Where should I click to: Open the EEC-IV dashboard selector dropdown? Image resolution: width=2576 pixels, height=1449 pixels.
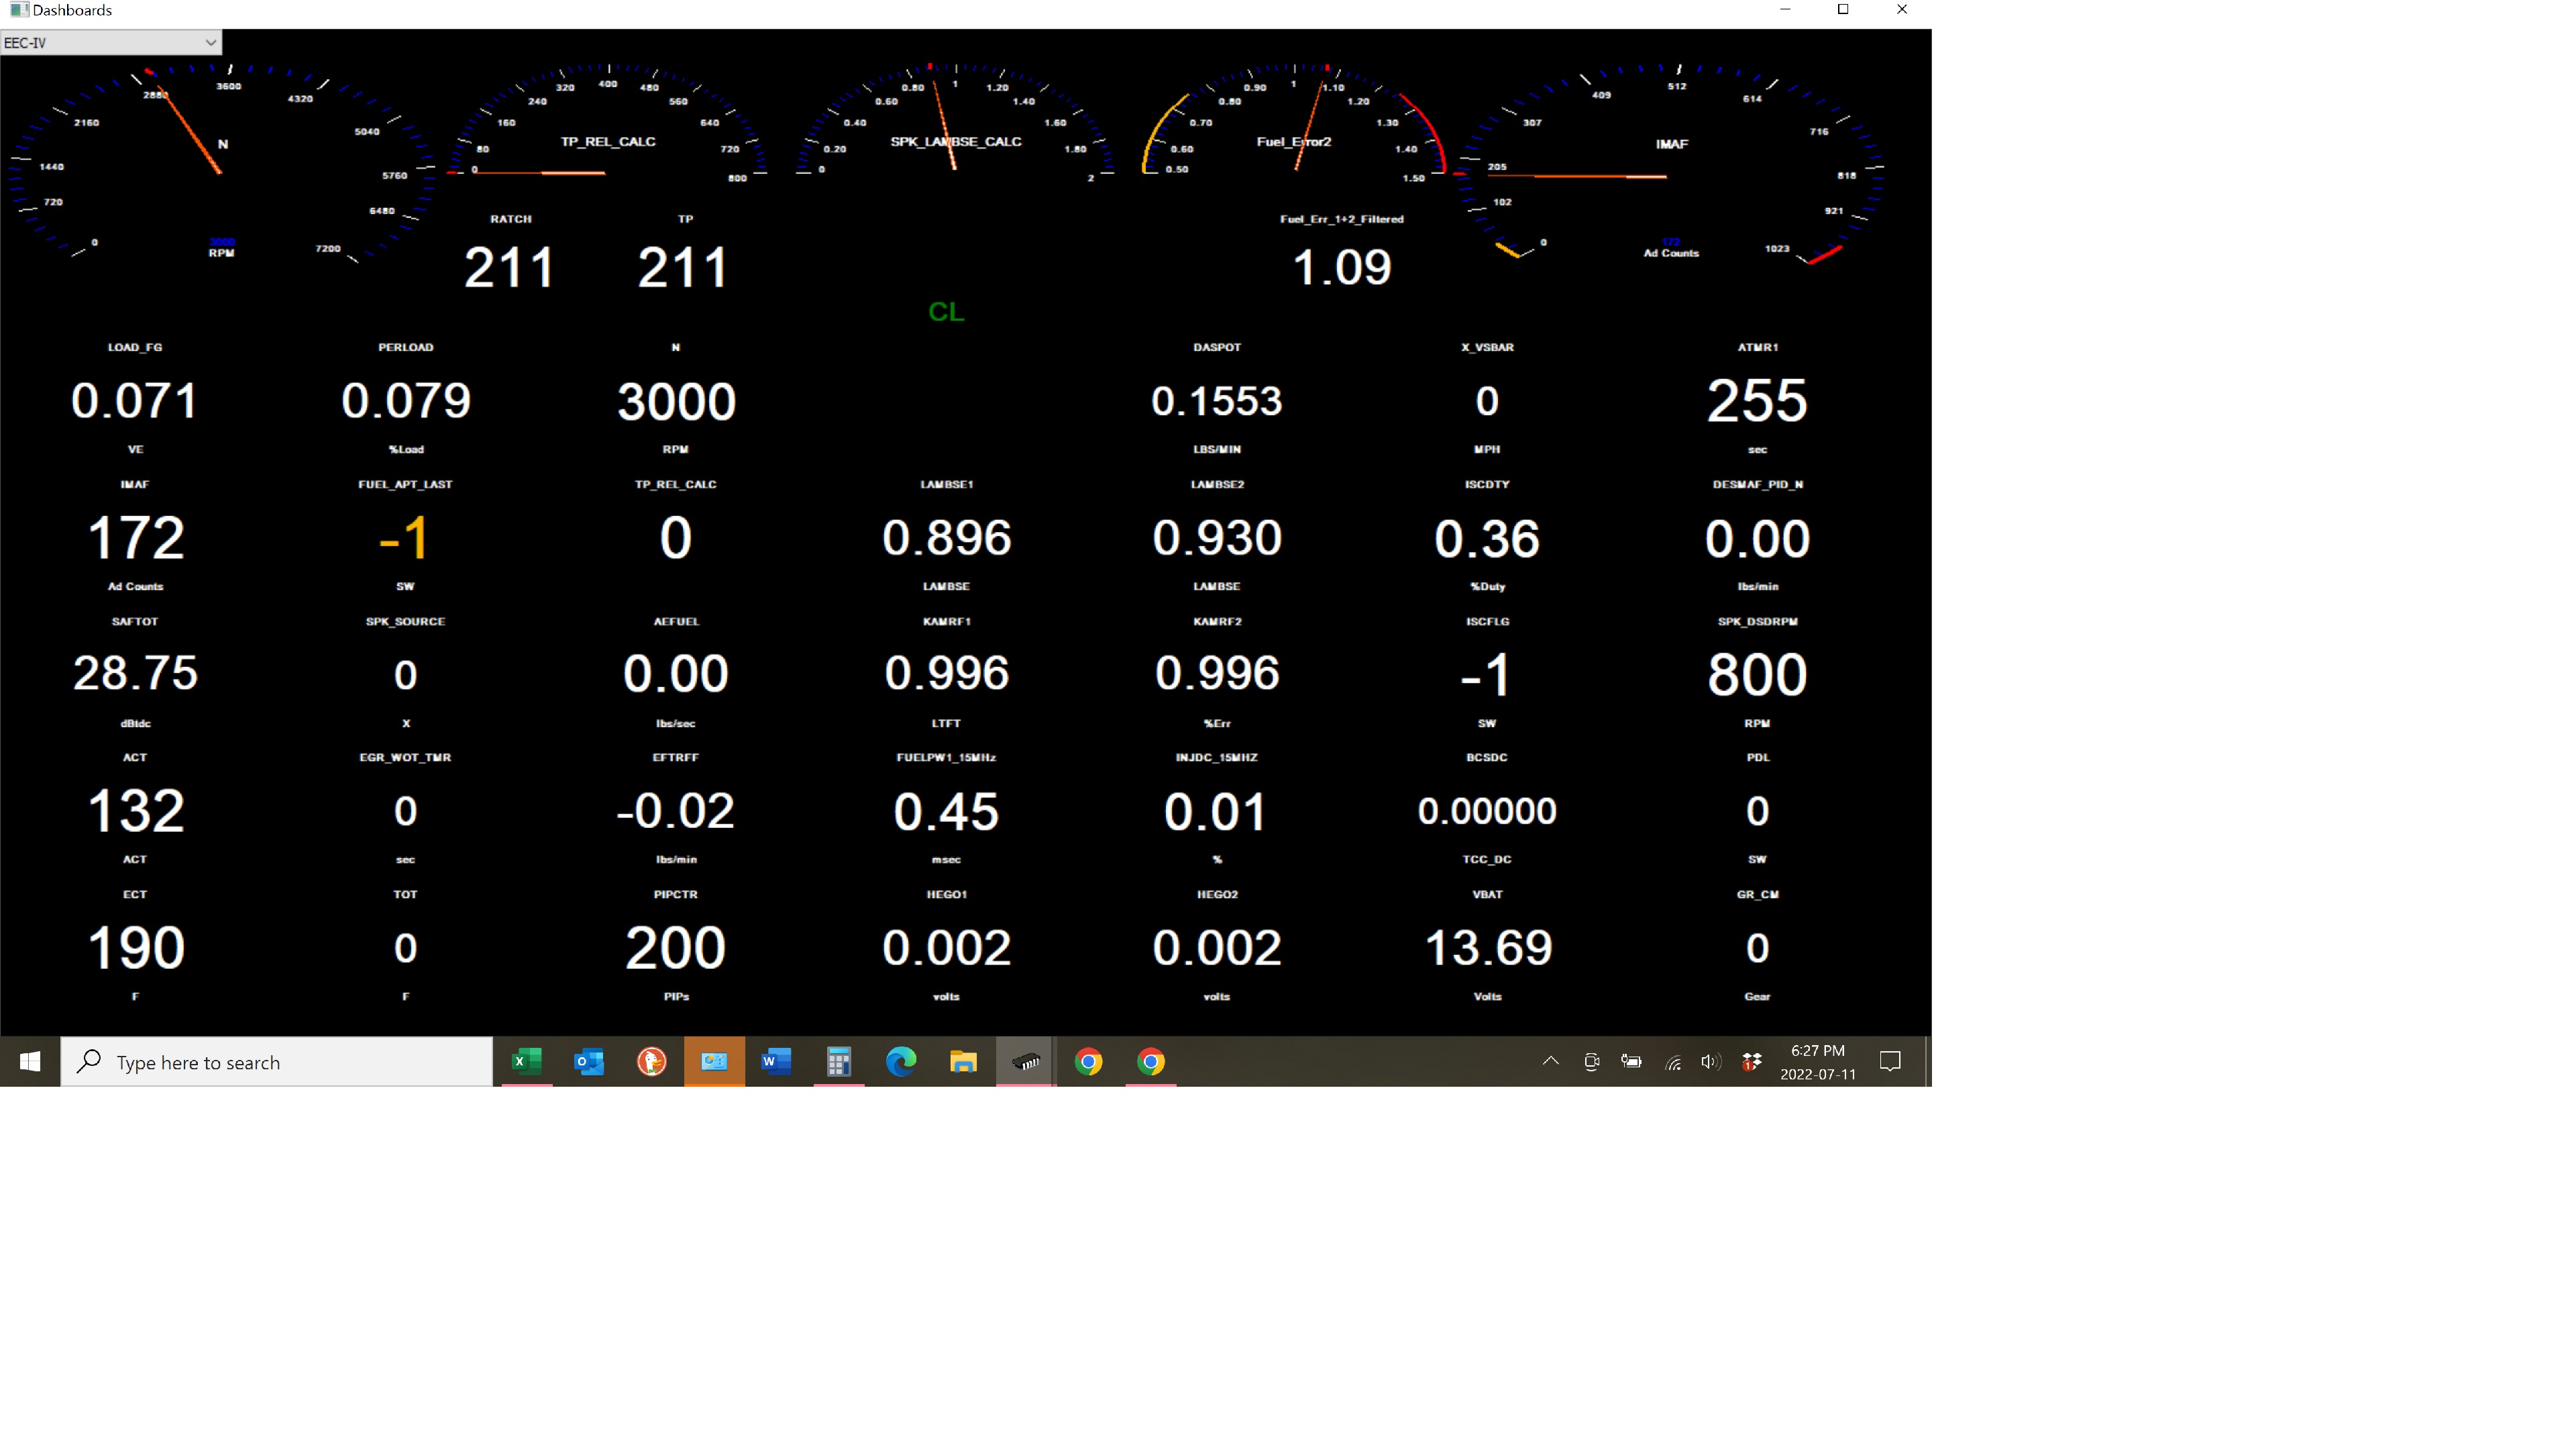[110, 42]
